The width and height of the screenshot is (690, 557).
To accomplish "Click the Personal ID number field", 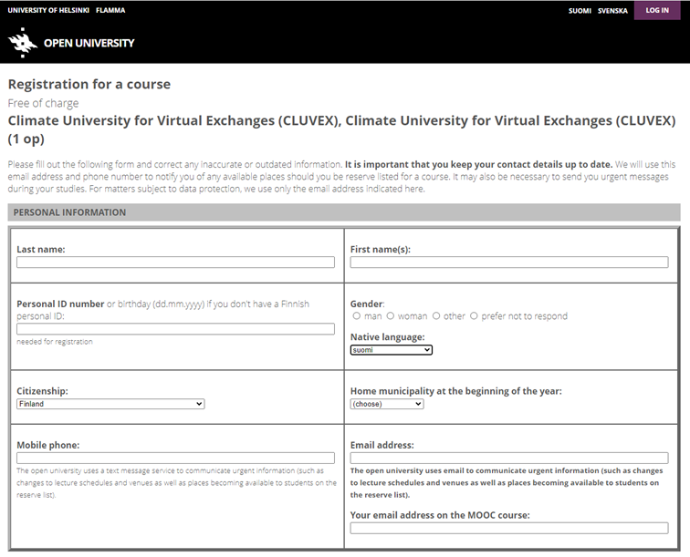I will (x=175, y=329).
